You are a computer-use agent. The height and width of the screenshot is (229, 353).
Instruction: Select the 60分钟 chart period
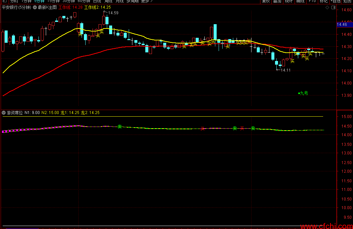click(x=84, y=1)
